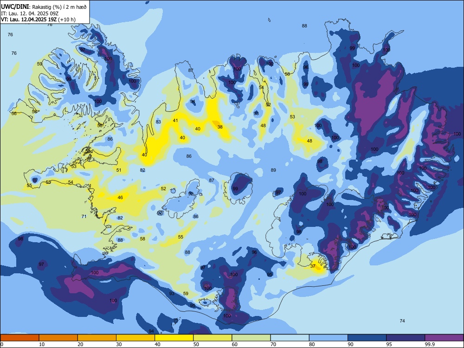
Task: Click the legend tick label '10'
Action: click(x=42, y=344)
